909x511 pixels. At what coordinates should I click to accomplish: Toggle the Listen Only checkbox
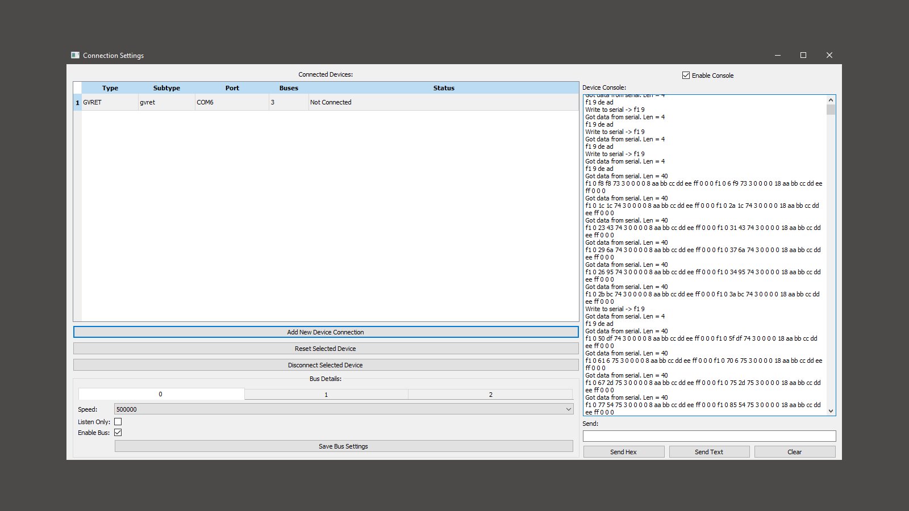click(x=118, y=421)
